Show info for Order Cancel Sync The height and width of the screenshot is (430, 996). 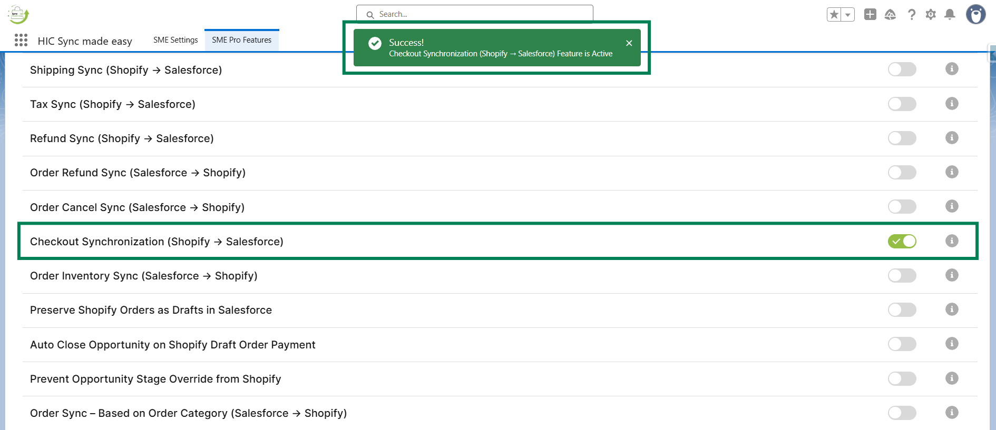951,206
